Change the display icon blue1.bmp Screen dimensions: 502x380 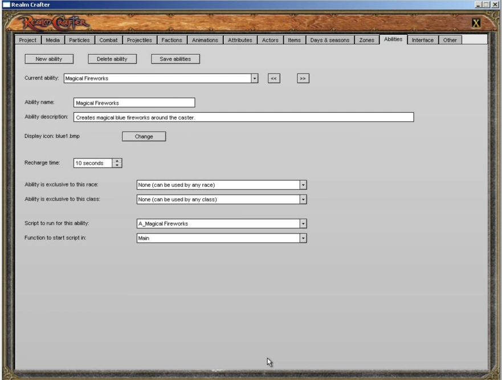[144, 136]
